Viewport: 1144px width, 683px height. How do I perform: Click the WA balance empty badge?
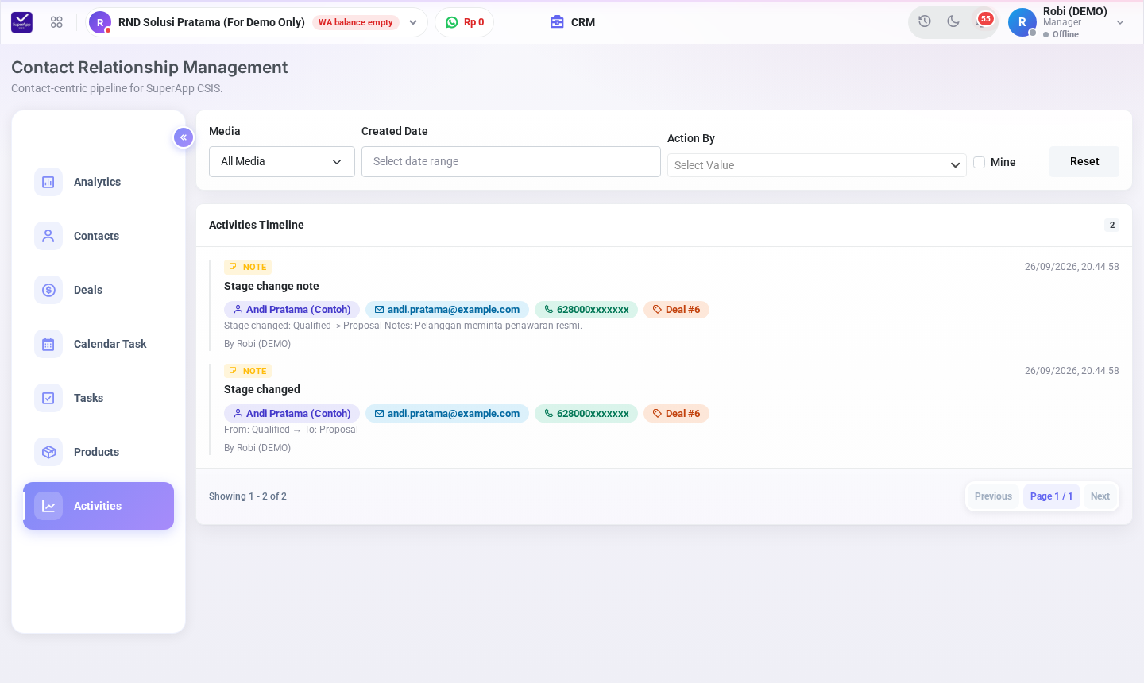[356, 22]
